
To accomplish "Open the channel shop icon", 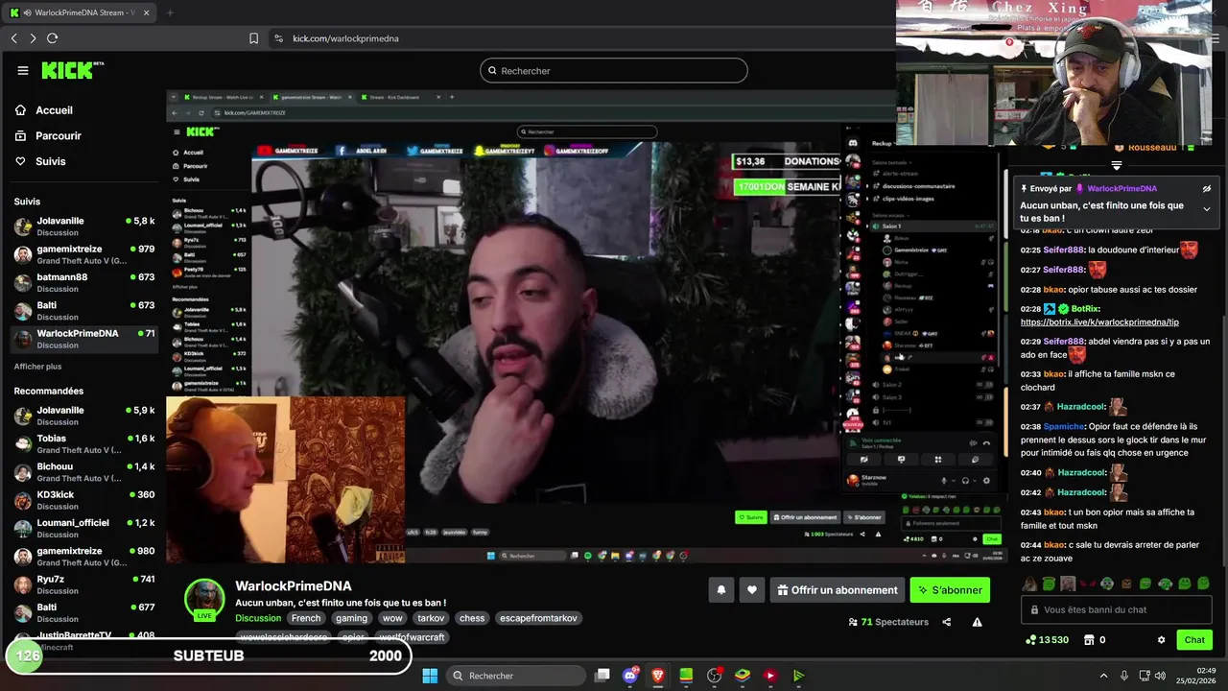I will tap(1089, 640).
